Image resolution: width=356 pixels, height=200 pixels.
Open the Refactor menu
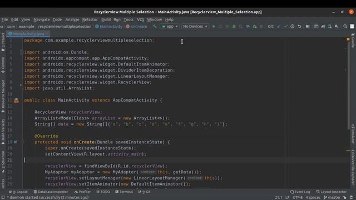pyautogui.click(x=90, y=20)
